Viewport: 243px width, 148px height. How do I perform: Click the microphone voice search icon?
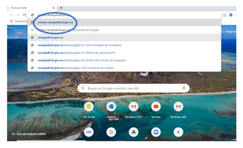click(x=184, y=88)
